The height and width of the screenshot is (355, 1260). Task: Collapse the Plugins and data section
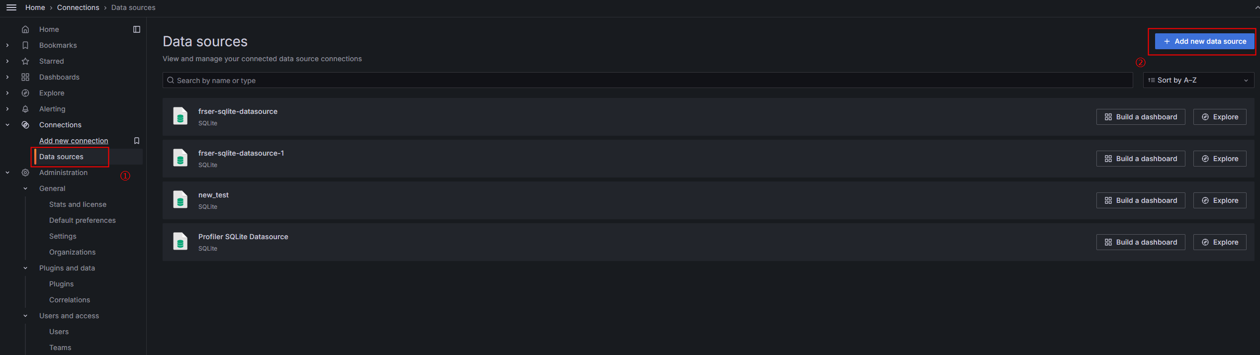[x=25, y=268]
